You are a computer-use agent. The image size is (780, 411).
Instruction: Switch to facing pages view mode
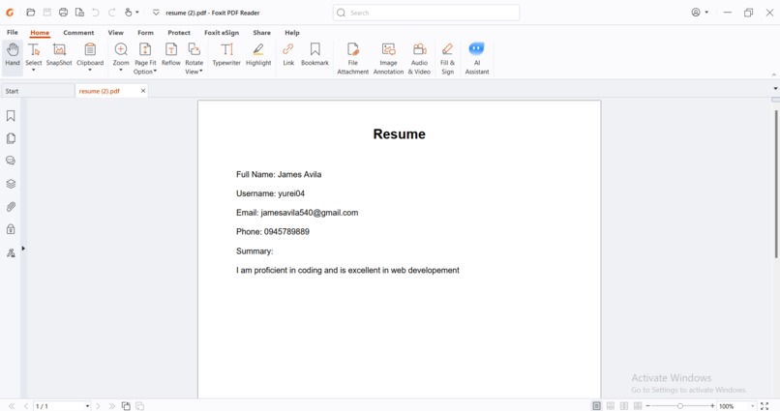pos(624,406)
